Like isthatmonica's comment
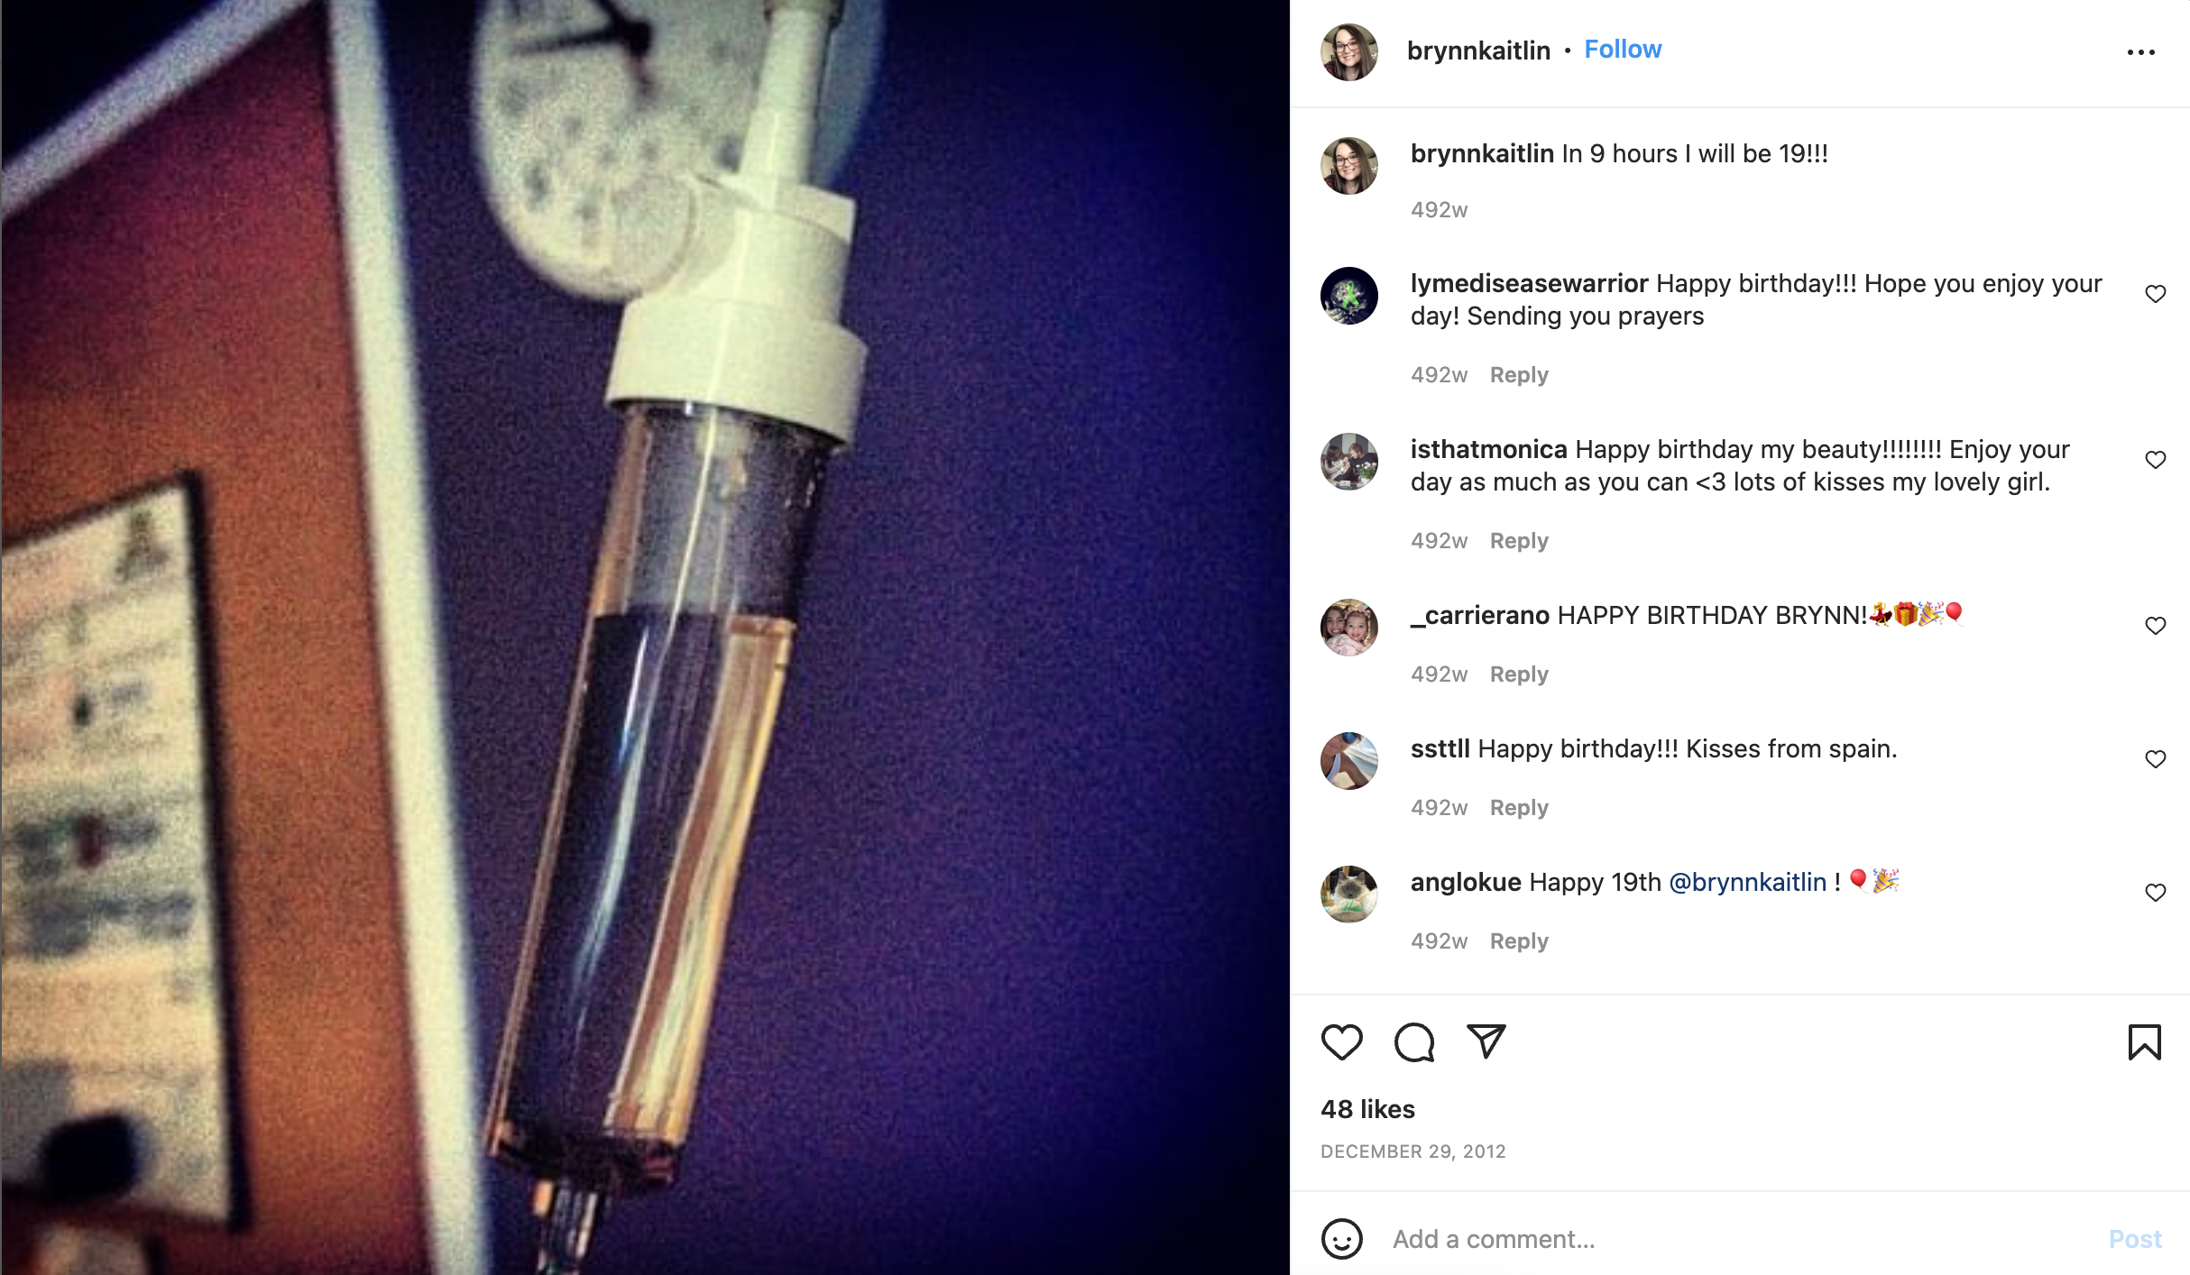This screenshot has height=1275, width=2190. click(2155, 460)
